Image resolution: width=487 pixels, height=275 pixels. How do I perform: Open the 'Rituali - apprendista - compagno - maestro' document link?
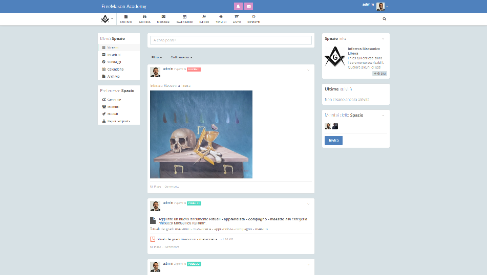247,219
